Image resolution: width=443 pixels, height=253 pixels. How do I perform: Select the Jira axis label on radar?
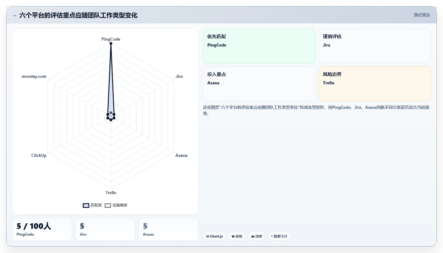[x=179, y=76]
